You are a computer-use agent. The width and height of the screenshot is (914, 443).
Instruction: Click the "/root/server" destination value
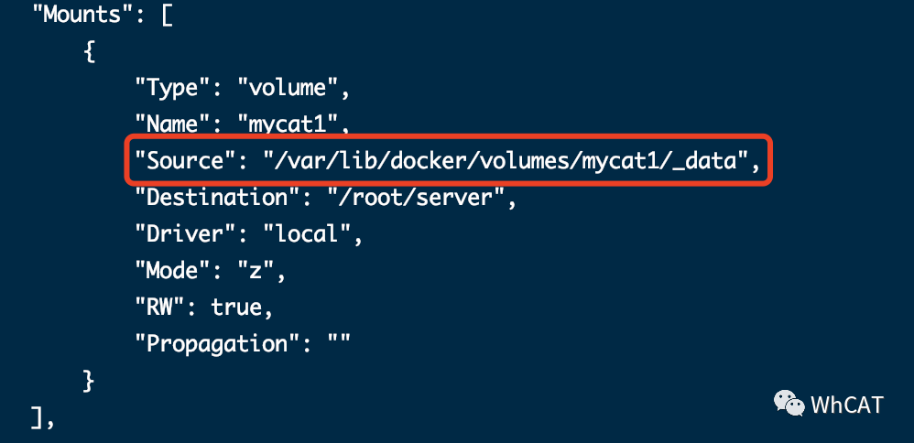416,198
